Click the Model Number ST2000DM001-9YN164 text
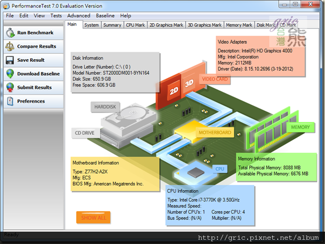325x244 pixels. (111, 73)
